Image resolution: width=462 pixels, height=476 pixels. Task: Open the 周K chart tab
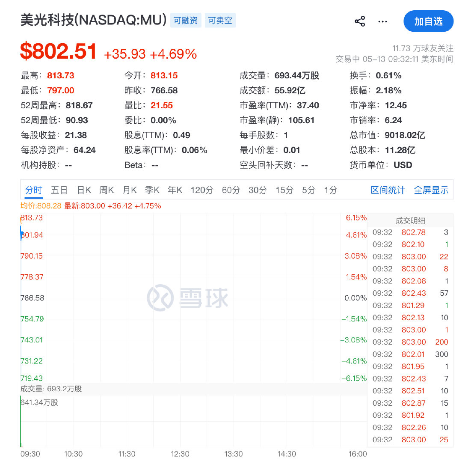(107, 190)
